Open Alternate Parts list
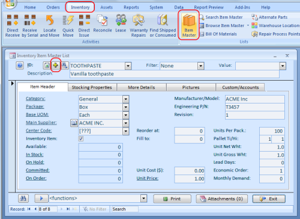The image size is (300, 219). coord(269,17)
